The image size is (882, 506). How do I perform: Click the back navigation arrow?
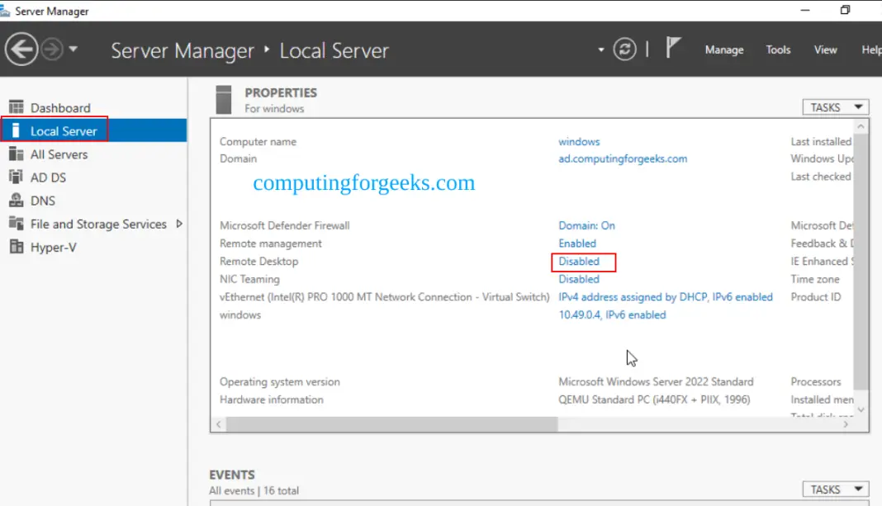tap(24, 50)
